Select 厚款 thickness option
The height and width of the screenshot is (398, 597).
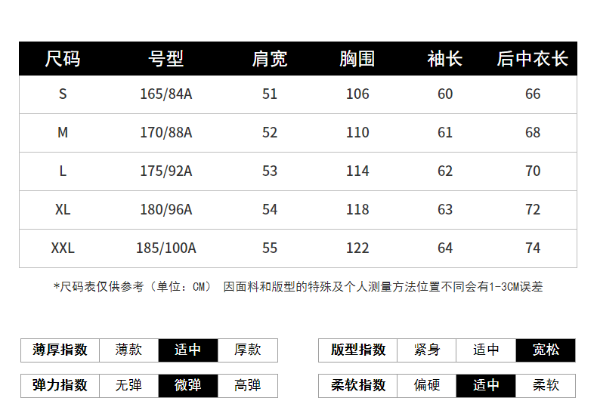pos(247,350)
